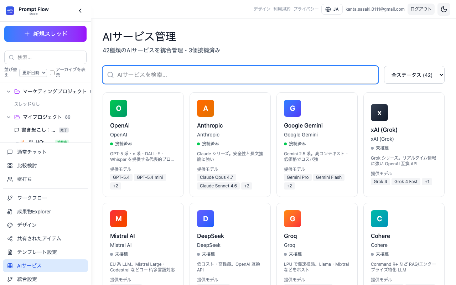
Task: Click the デザイン palette icon in sidebar
Action: 10,225
